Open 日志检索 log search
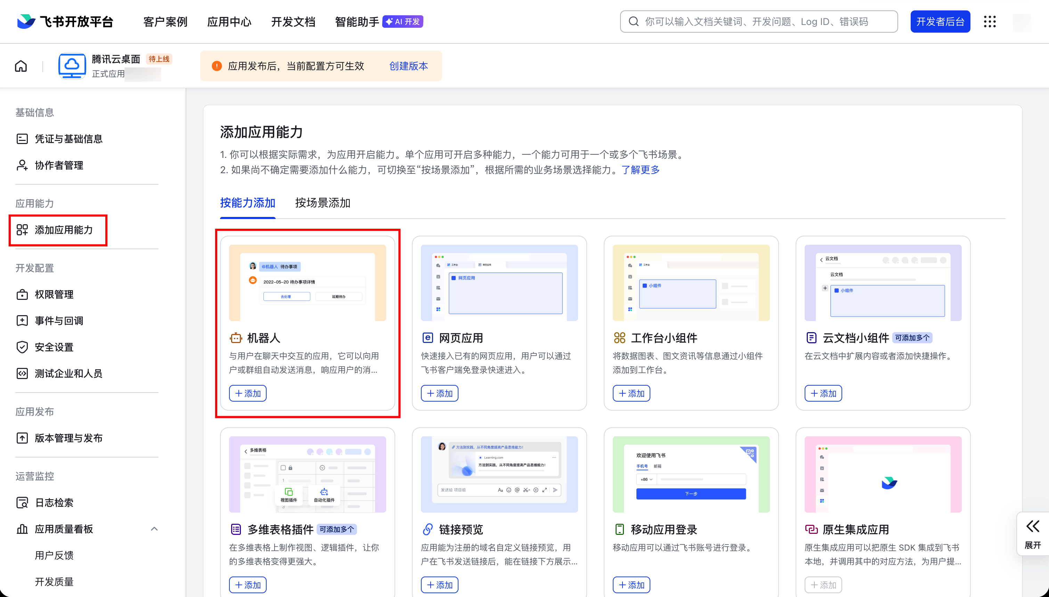1049x597 pixels. tap(54, 503)
